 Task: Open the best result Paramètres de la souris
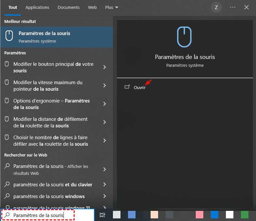tap(57, 37)
